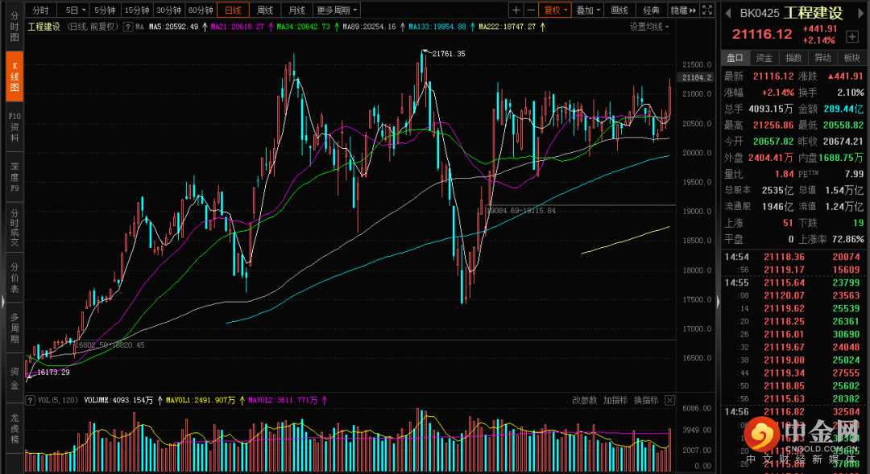Switch to 月线 monthly period
This screenshot has height=474, width=870.
pyautogui.click(x=296, y=10)
